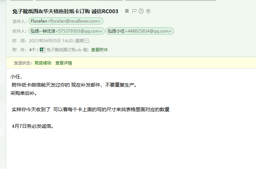Screen dimensions: 256x169
Task: Click the 发送成功 status text
Action: pos(43,63)
